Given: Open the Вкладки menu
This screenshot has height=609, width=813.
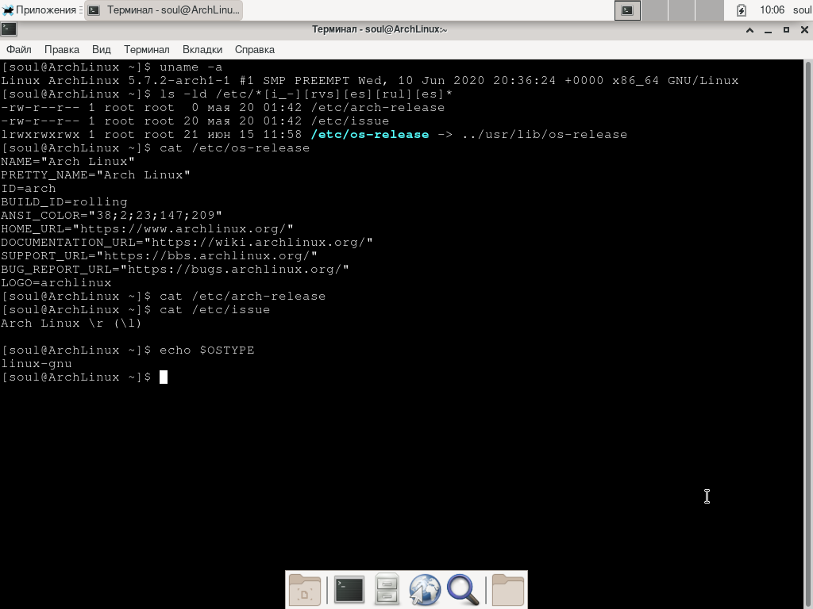Looking at the screenshot, I should tap(202, 50).
